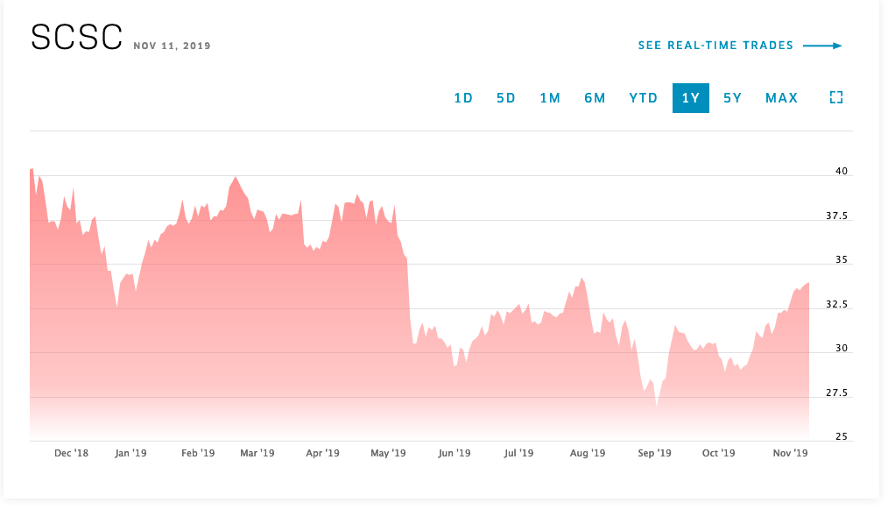This screenshot has width=888, height=509.
Task: Select the YTD time range
Action: pyautogui.click(x=643, y=97)
